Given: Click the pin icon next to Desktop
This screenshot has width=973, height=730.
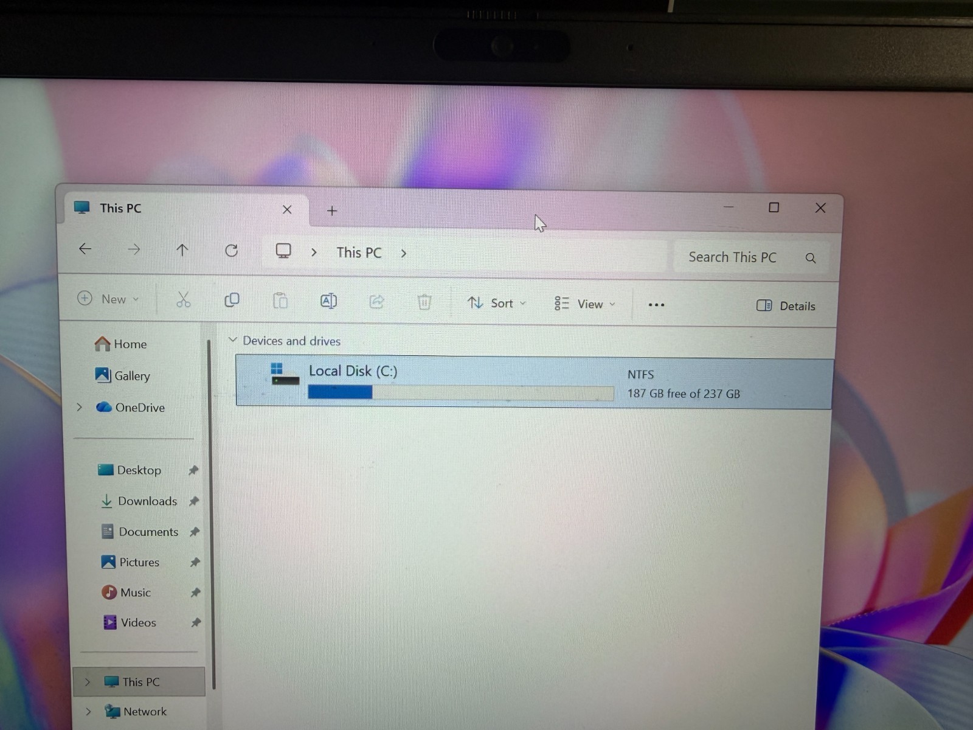Looking at the screenshot, I should (193, 470).
